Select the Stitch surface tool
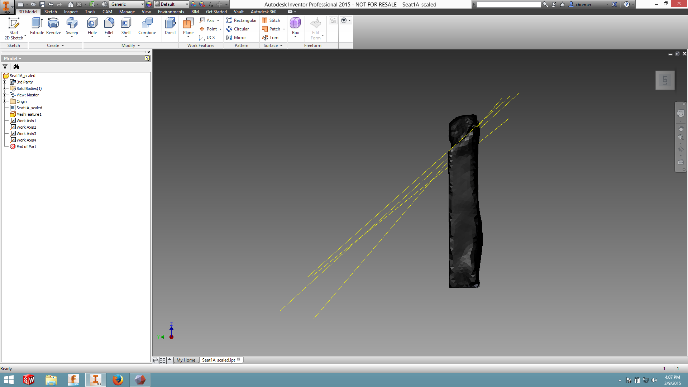This screenshot has height=387, width=688. 271,20
